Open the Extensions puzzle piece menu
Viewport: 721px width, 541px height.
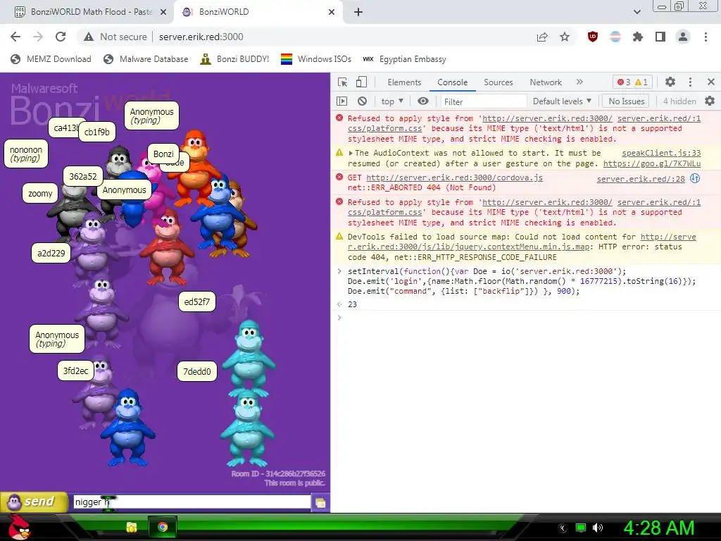click(x=638, y=37)
